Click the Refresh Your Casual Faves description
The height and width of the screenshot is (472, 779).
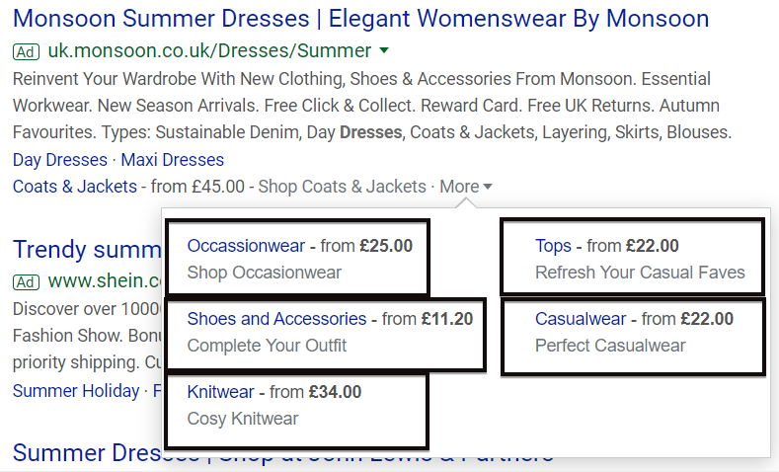(640, 273)
